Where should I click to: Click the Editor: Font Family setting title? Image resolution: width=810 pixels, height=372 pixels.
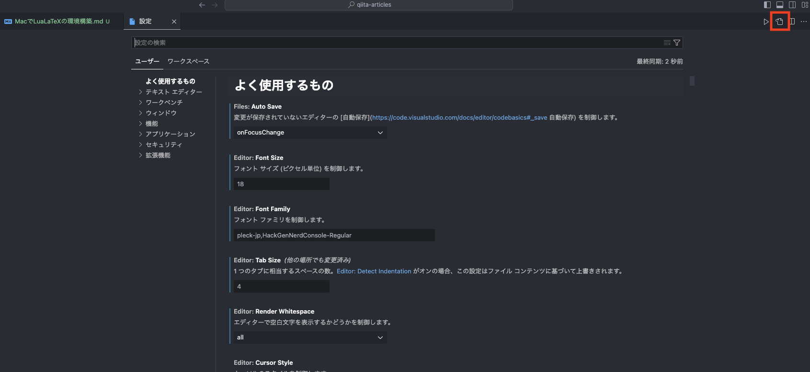coord(262,209)
